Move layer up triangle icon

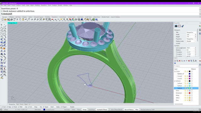(x=184, y=61)
